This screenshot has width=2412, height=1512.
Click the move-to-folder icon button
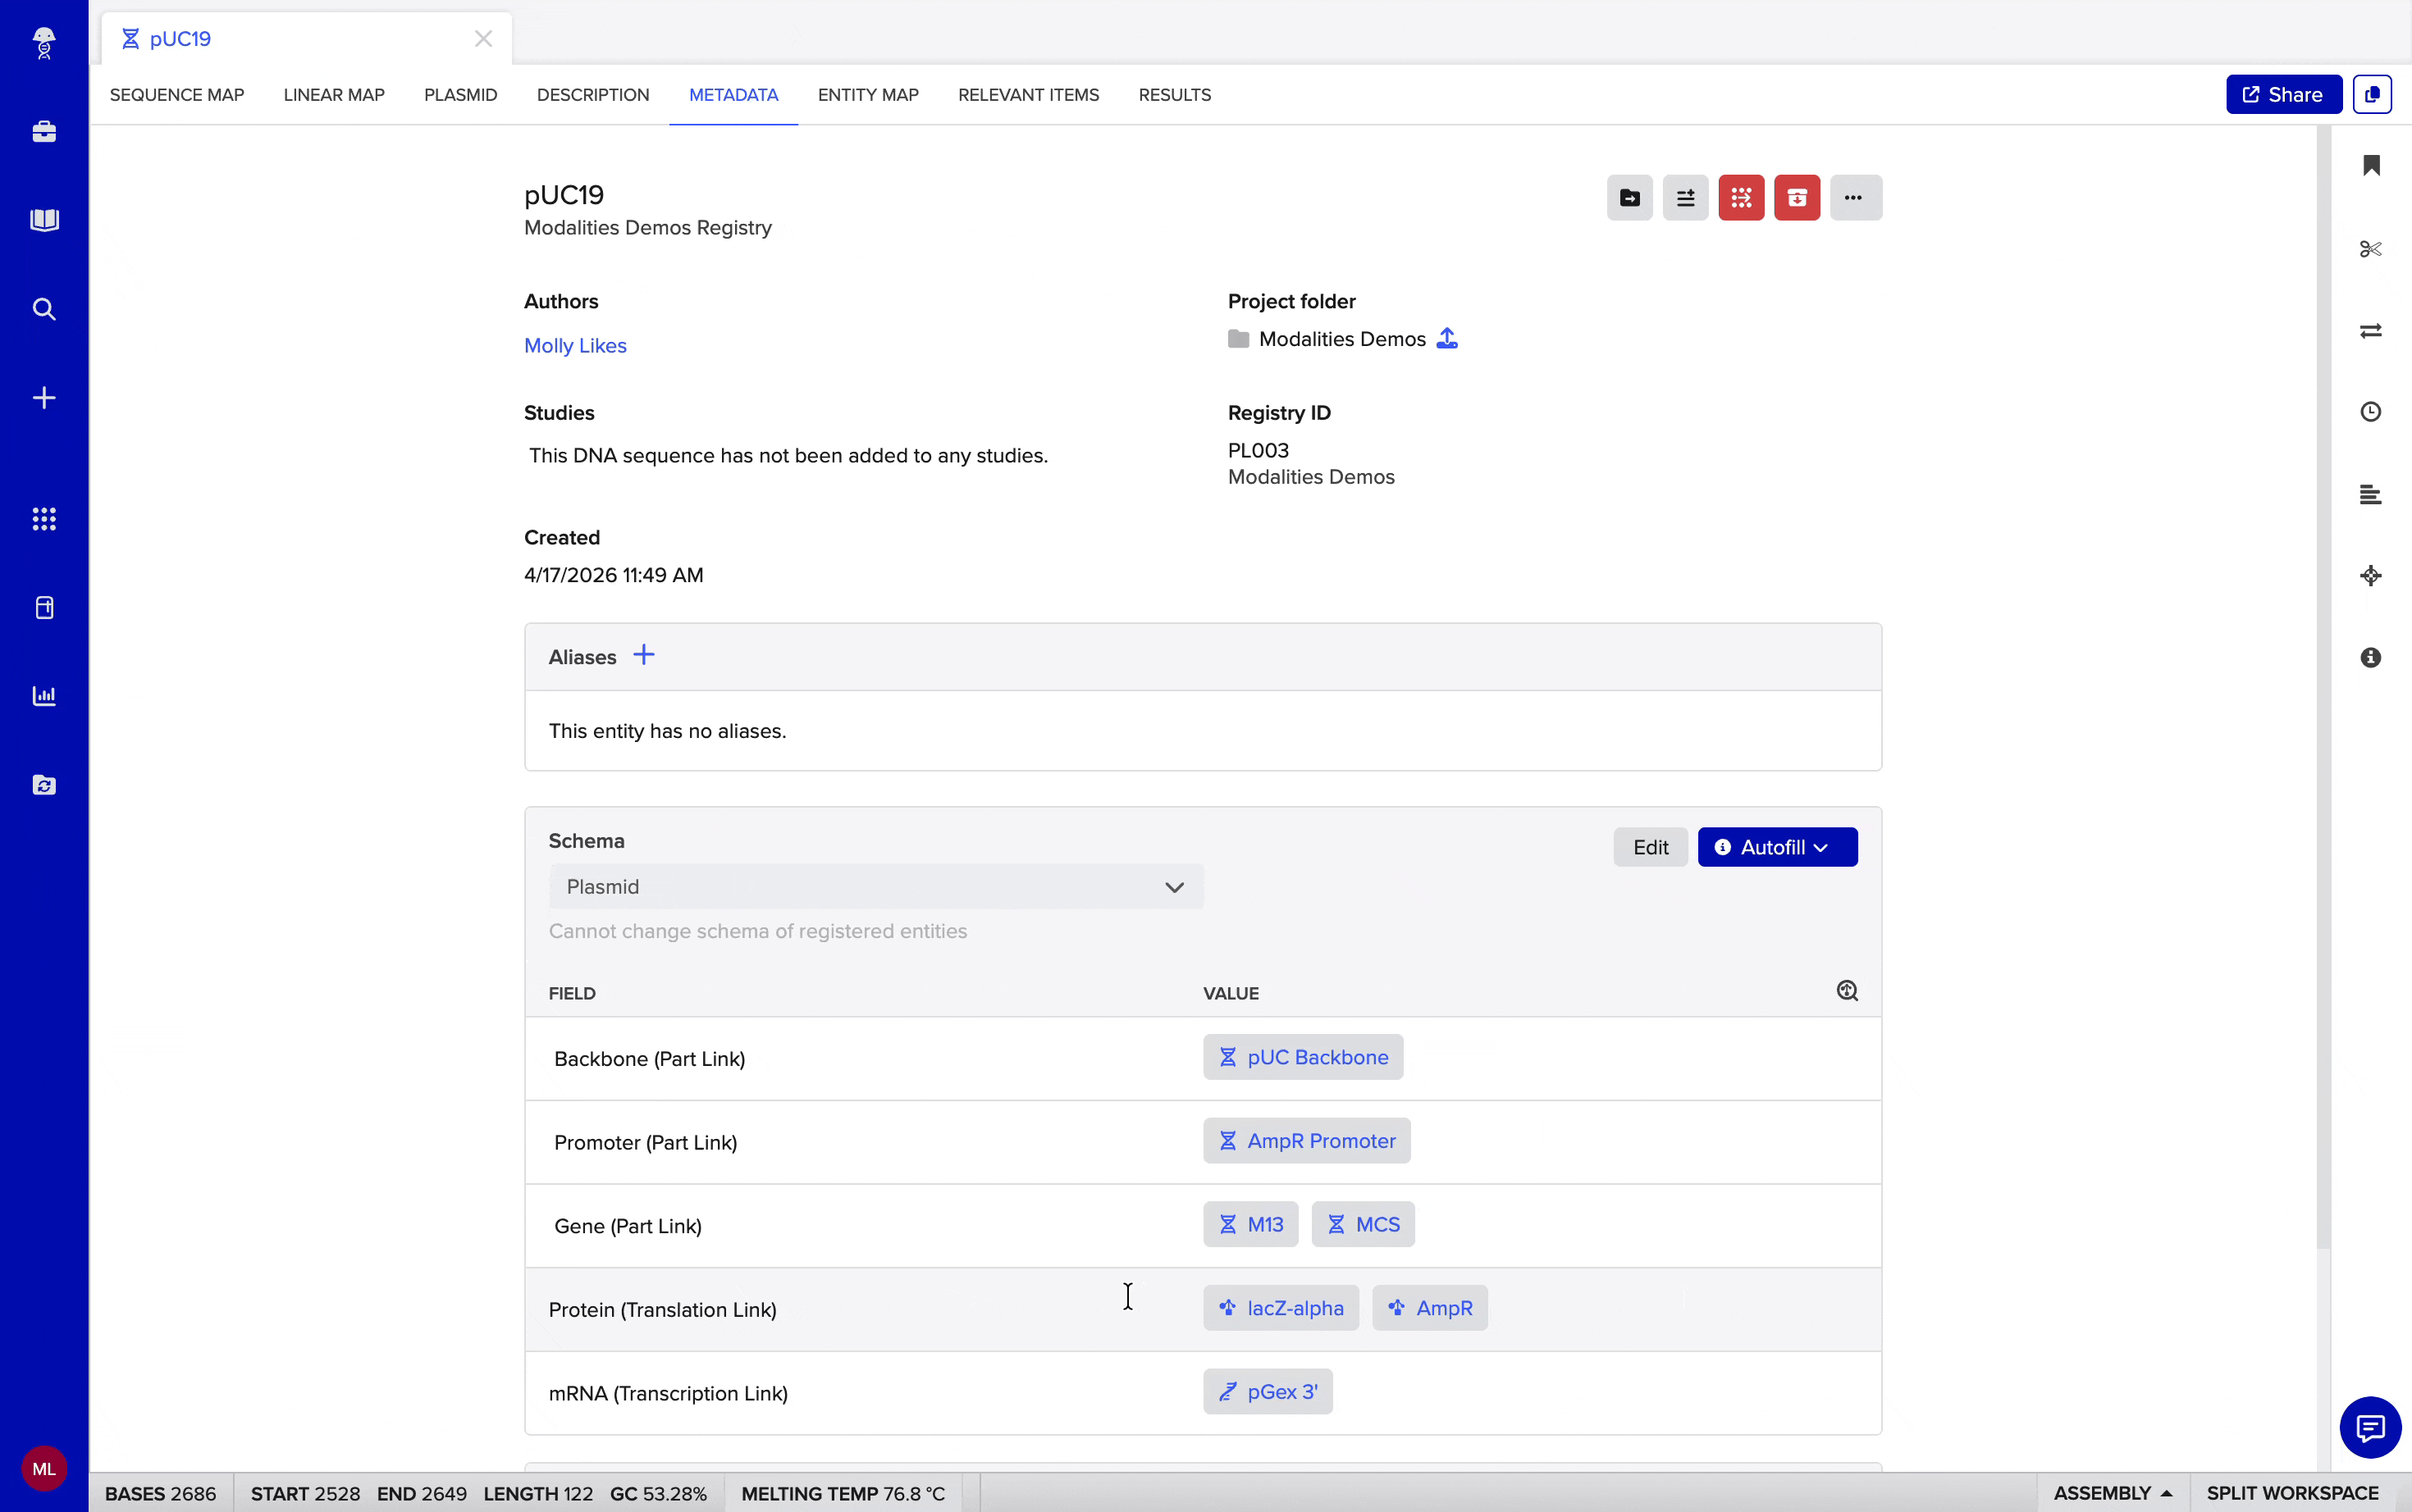point(1629,198)
